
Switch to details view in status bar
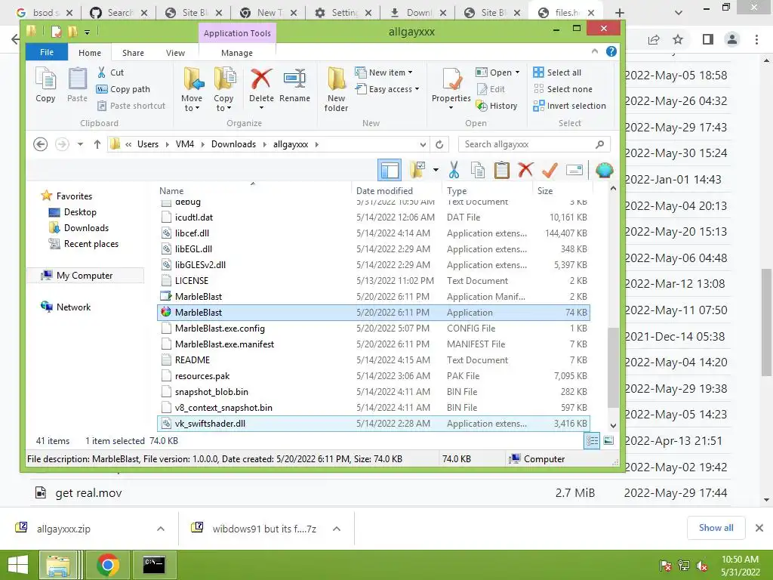[x=592, y=440]
